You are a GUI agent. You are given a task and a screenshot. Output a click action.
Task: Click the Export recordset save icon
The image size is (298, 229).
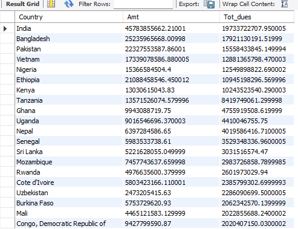(x=209, y=4)
